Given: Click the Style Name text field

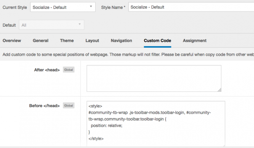Looking at the screenshot, I should point(190,7).
